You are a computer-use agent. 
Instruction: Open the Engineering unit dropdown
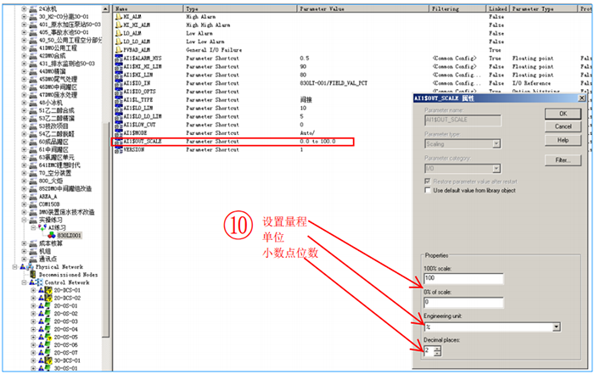(x=556, y=326)
